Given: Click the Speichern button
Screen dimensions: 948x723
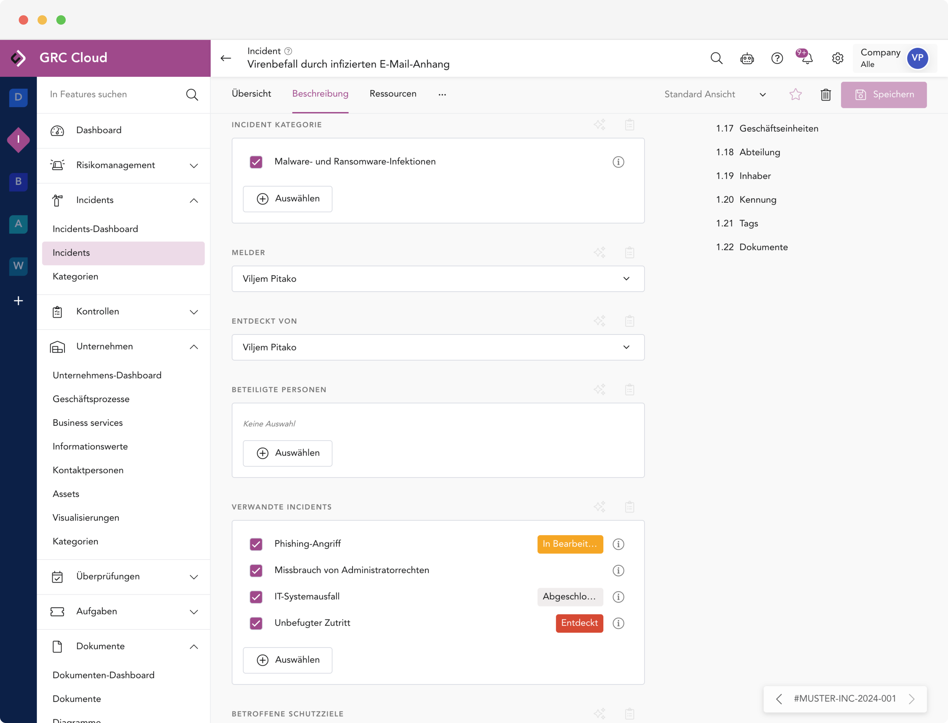Looking at the screenshot, I should (883, 95).
